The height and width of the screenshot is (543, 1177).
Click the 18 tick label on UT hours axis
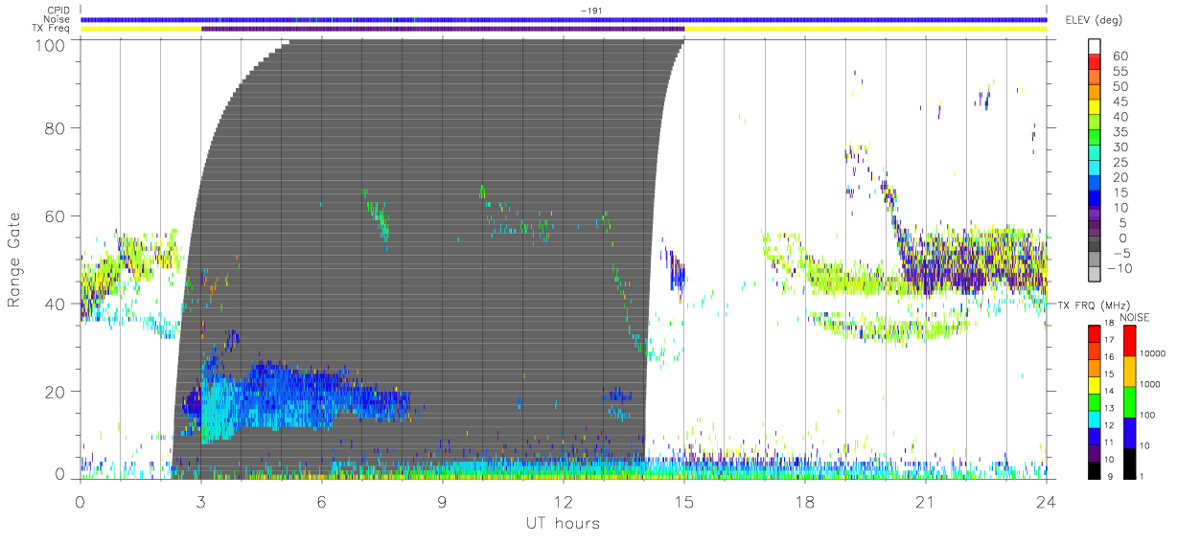point(804,501)
